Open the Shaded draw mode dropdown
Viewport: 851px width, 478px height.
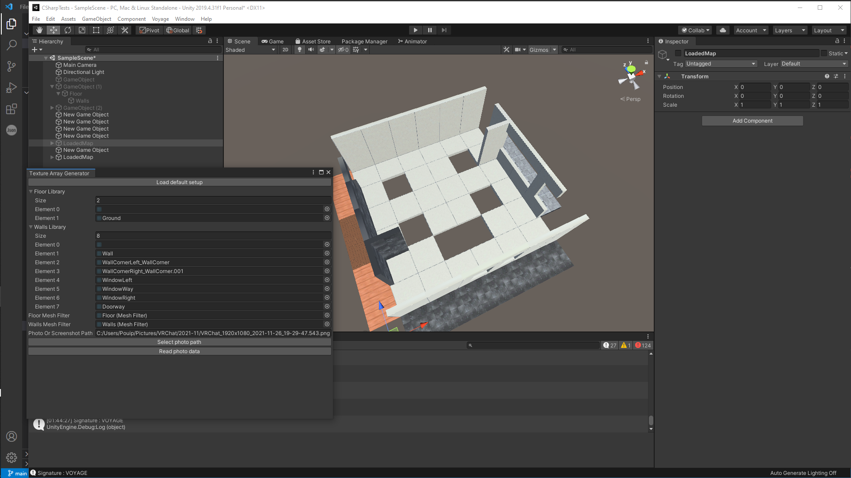point(250,50)
